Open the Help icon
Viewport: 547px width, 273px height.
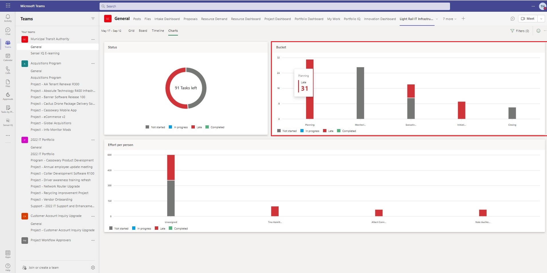coord(8,267)
